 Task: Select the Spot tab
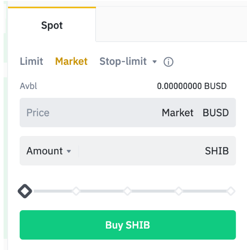click(52, 24)
